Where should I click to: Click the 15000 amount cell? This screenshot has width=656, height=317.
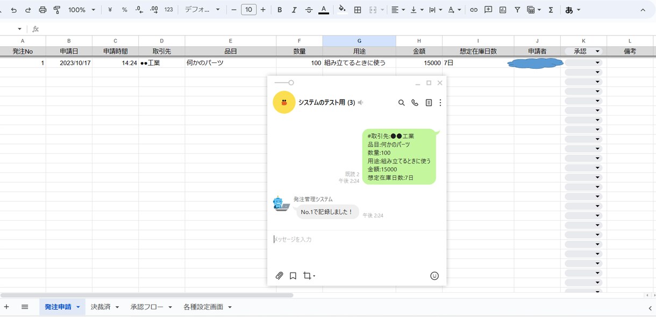click(419, 63)
